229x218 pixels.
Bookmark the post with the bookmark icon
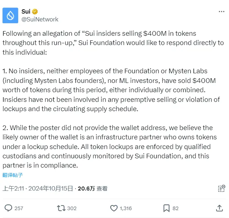[166, 208]
